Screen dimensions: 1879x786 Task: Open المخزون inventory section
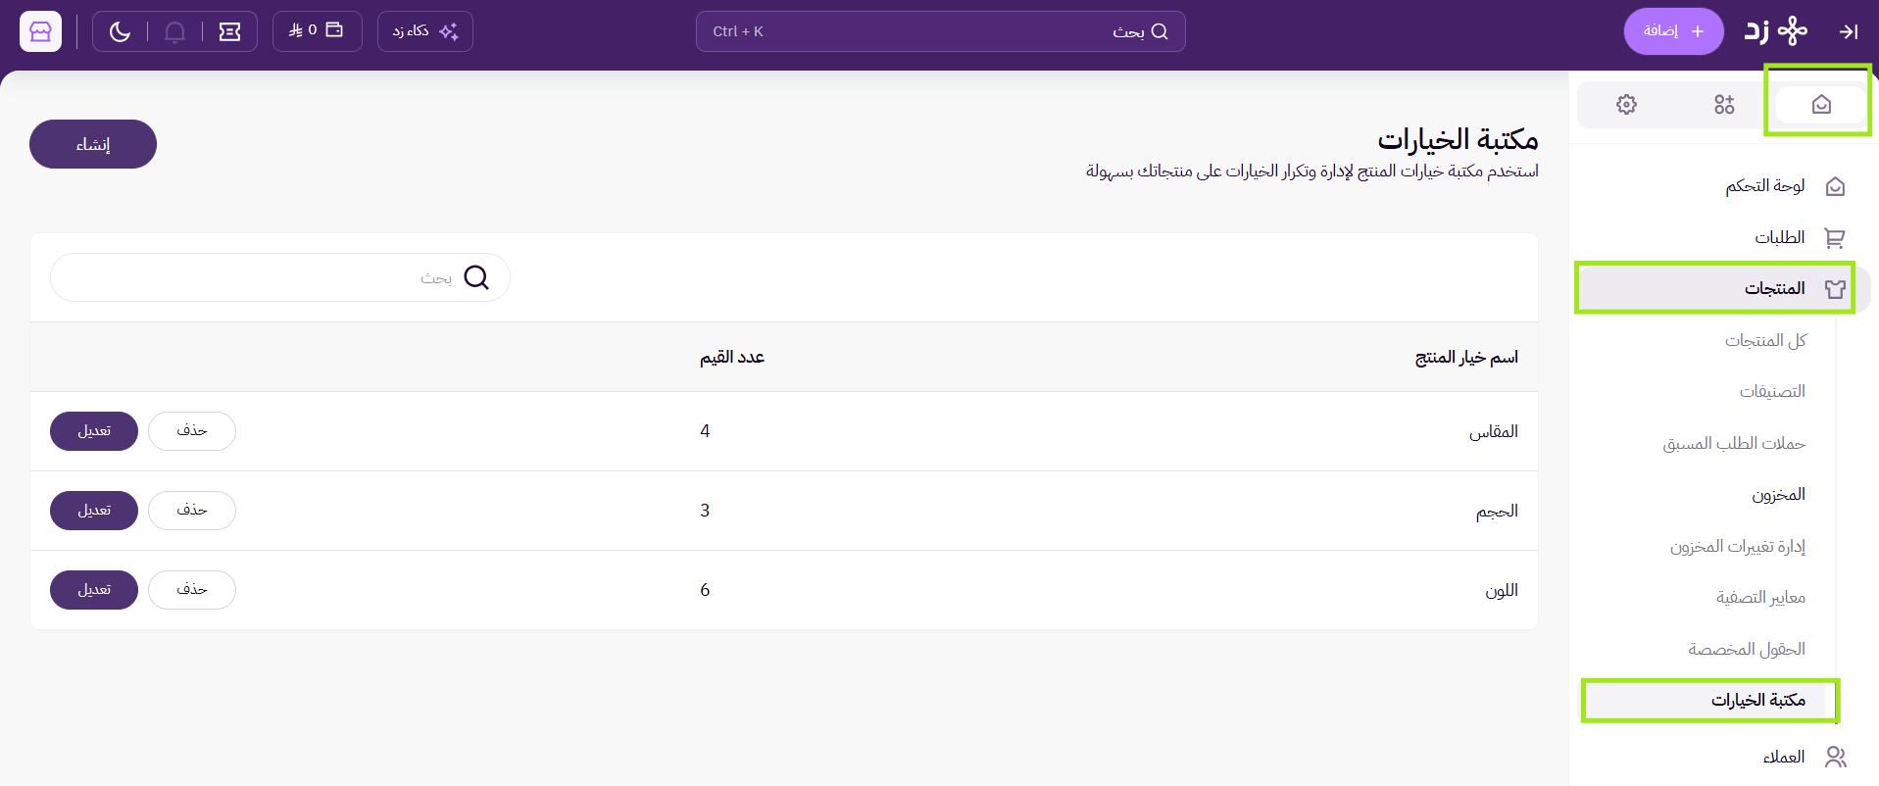coord(1778,494)
